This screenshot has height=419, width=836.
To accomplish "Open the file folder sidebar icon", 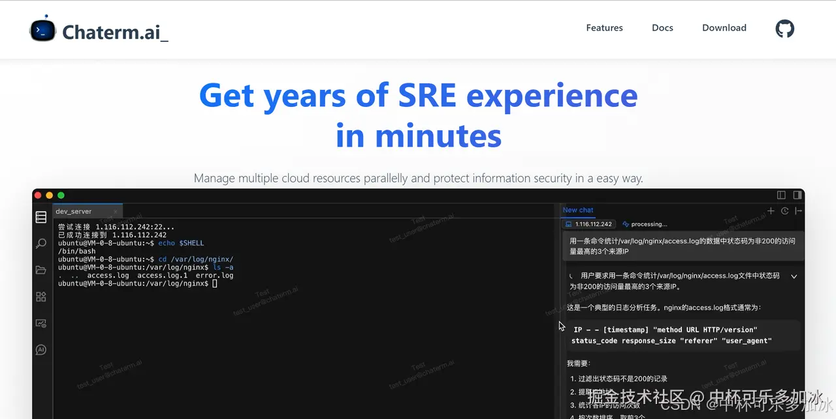I will pos(41,270).
